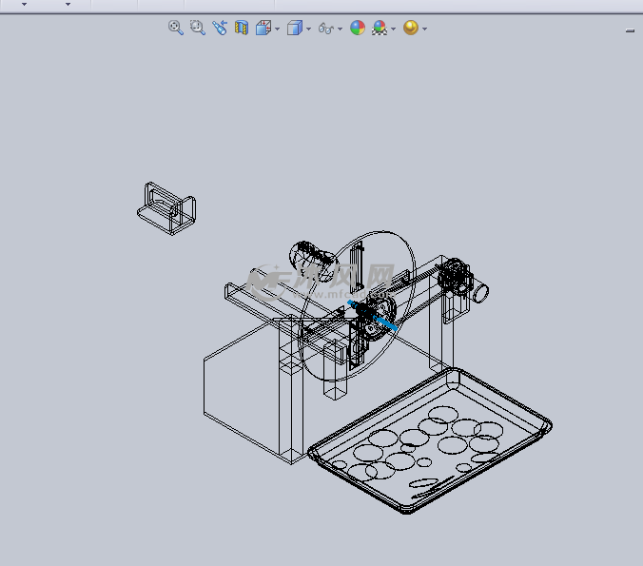Toggle the Section View tool
This screenshot has height=566, width=643.
[x=242, y=28]
